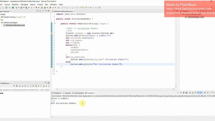Click the Boot Dashboard filter text field
This screenshot has width=215, height=121.
click(25, 90)
